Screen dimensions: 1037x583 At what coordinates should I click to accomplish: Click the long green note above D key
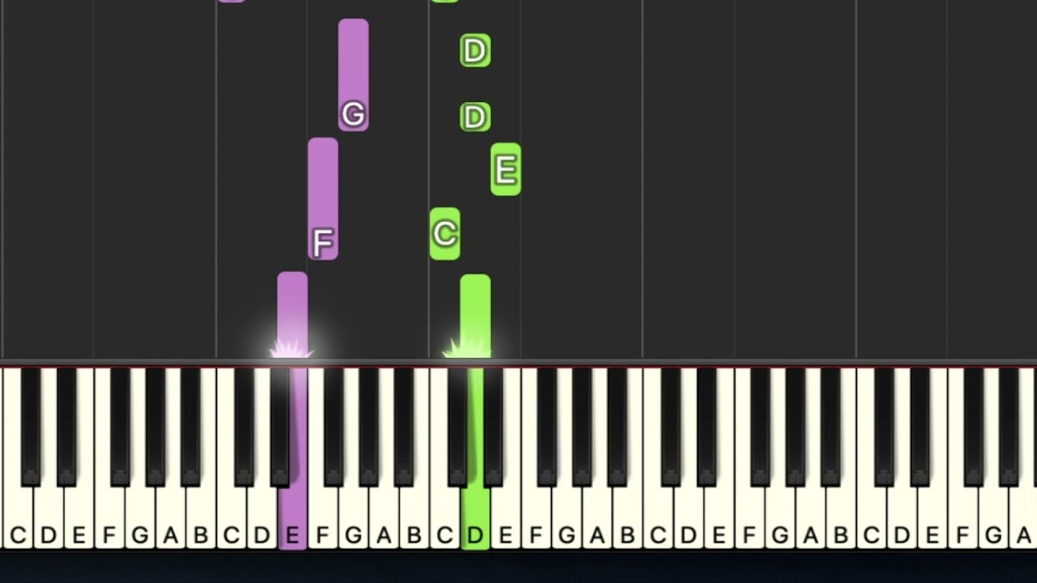(476, 317)
